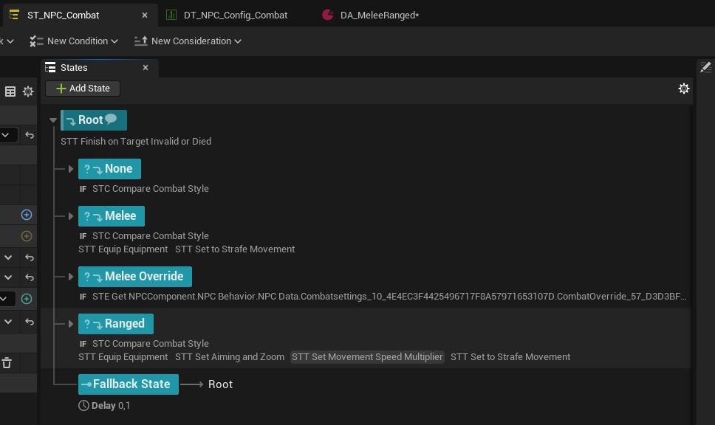715x425 pixels.
Task: Switch to the DA_MeleeRanged tab
Action: (x=379, y=15)
